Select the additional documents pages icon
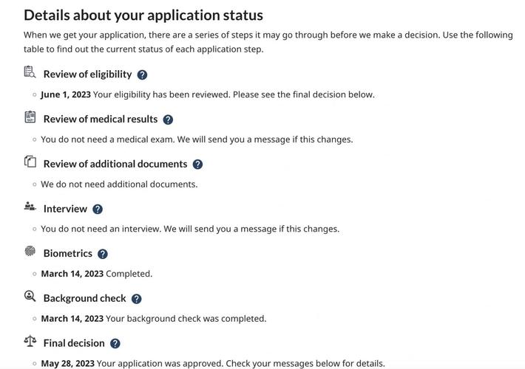This screenshot has height=369, width=525. pyautogui.click(x=30, y=162)
